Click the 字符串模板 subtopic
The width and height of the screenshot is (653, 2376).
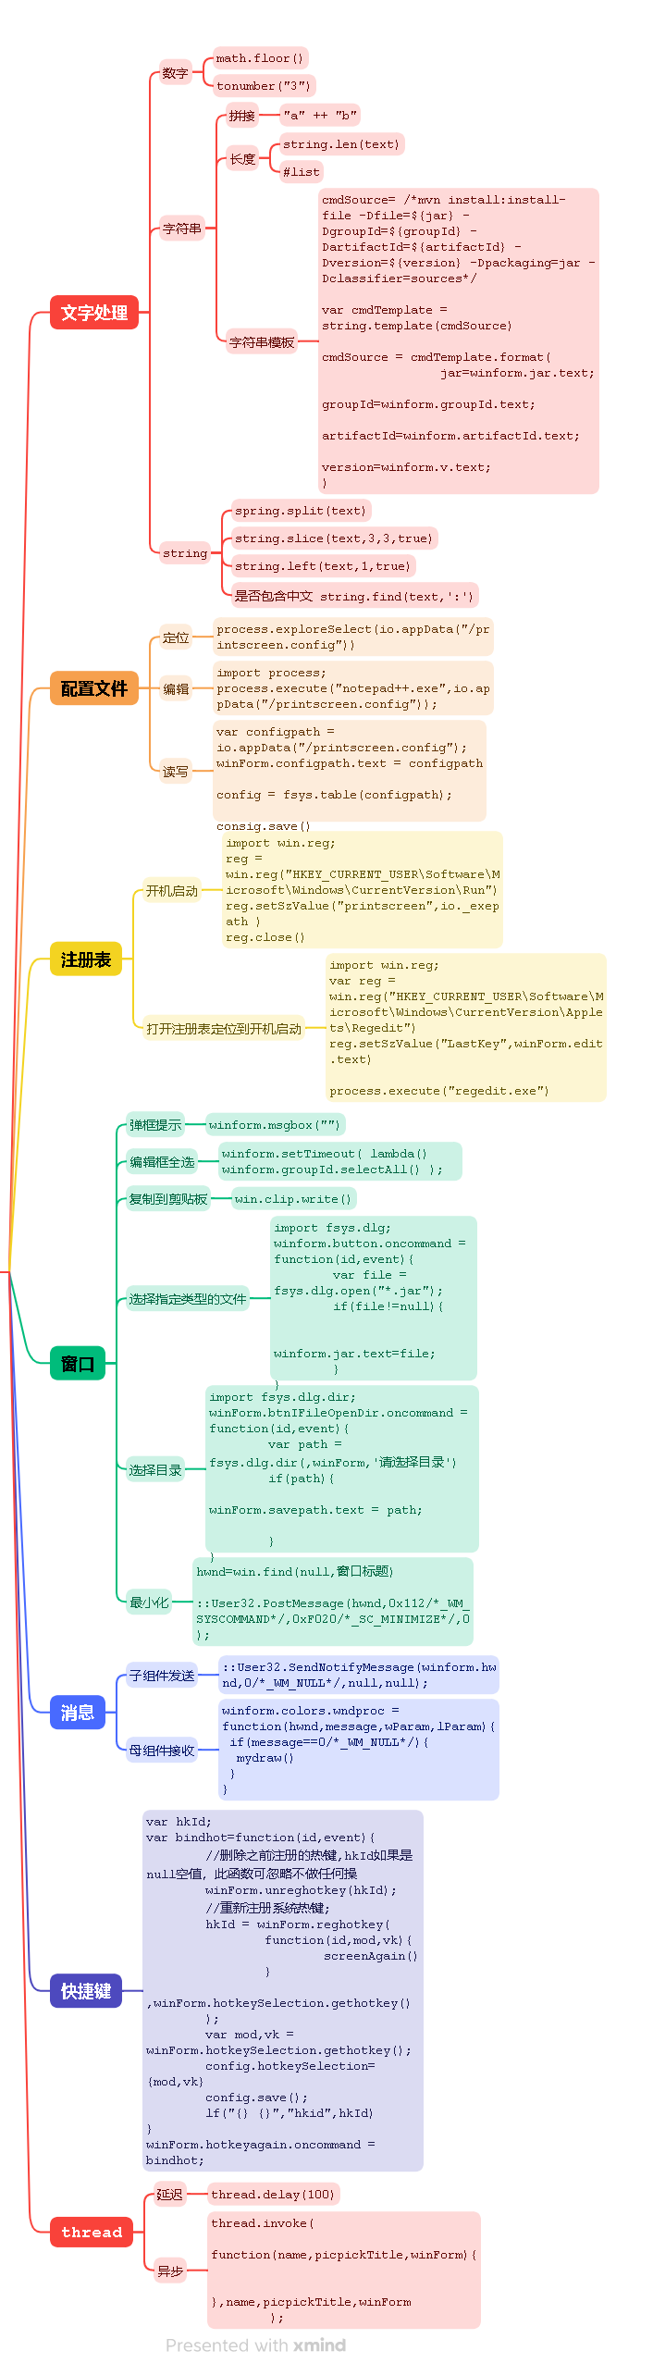click(262, 342)
